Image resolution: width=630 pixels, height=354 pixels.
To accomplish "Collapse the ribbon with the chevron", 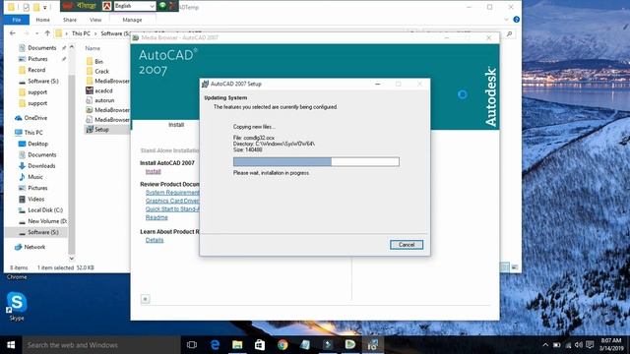I will click(506, 20).
